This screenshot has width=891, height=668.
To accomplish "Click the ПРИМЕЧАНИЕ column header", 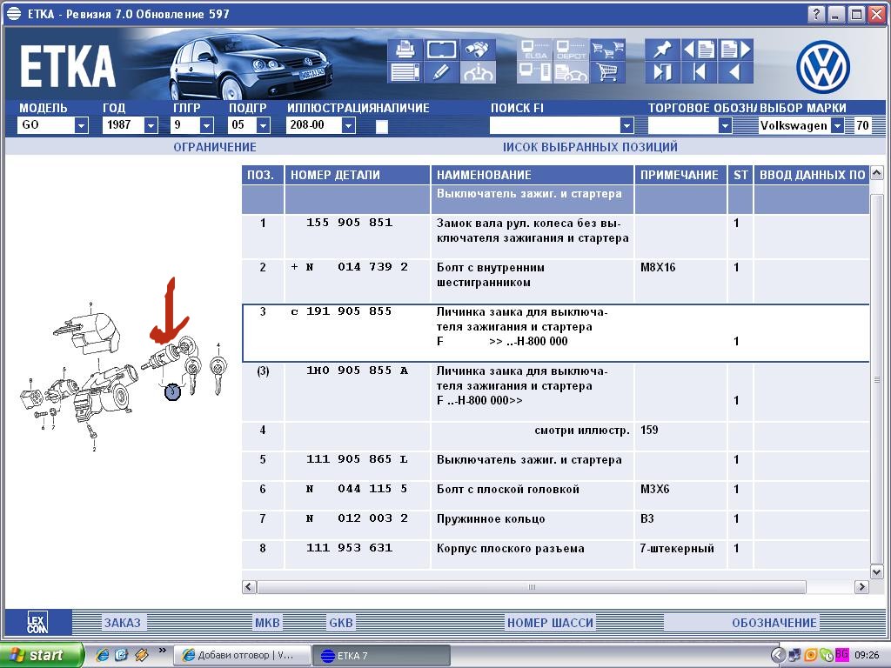I will [x=680, y=175].
